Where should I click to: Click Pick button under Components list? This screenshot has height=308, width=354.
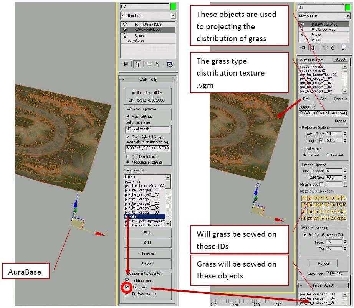pos(147,233)
